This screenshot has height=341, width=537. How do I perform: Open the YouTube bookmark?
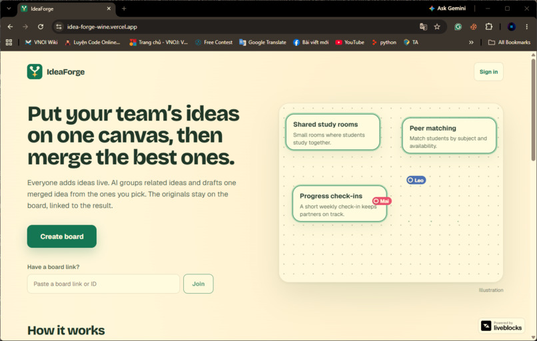pyautogui.click(x=350, y=42)
